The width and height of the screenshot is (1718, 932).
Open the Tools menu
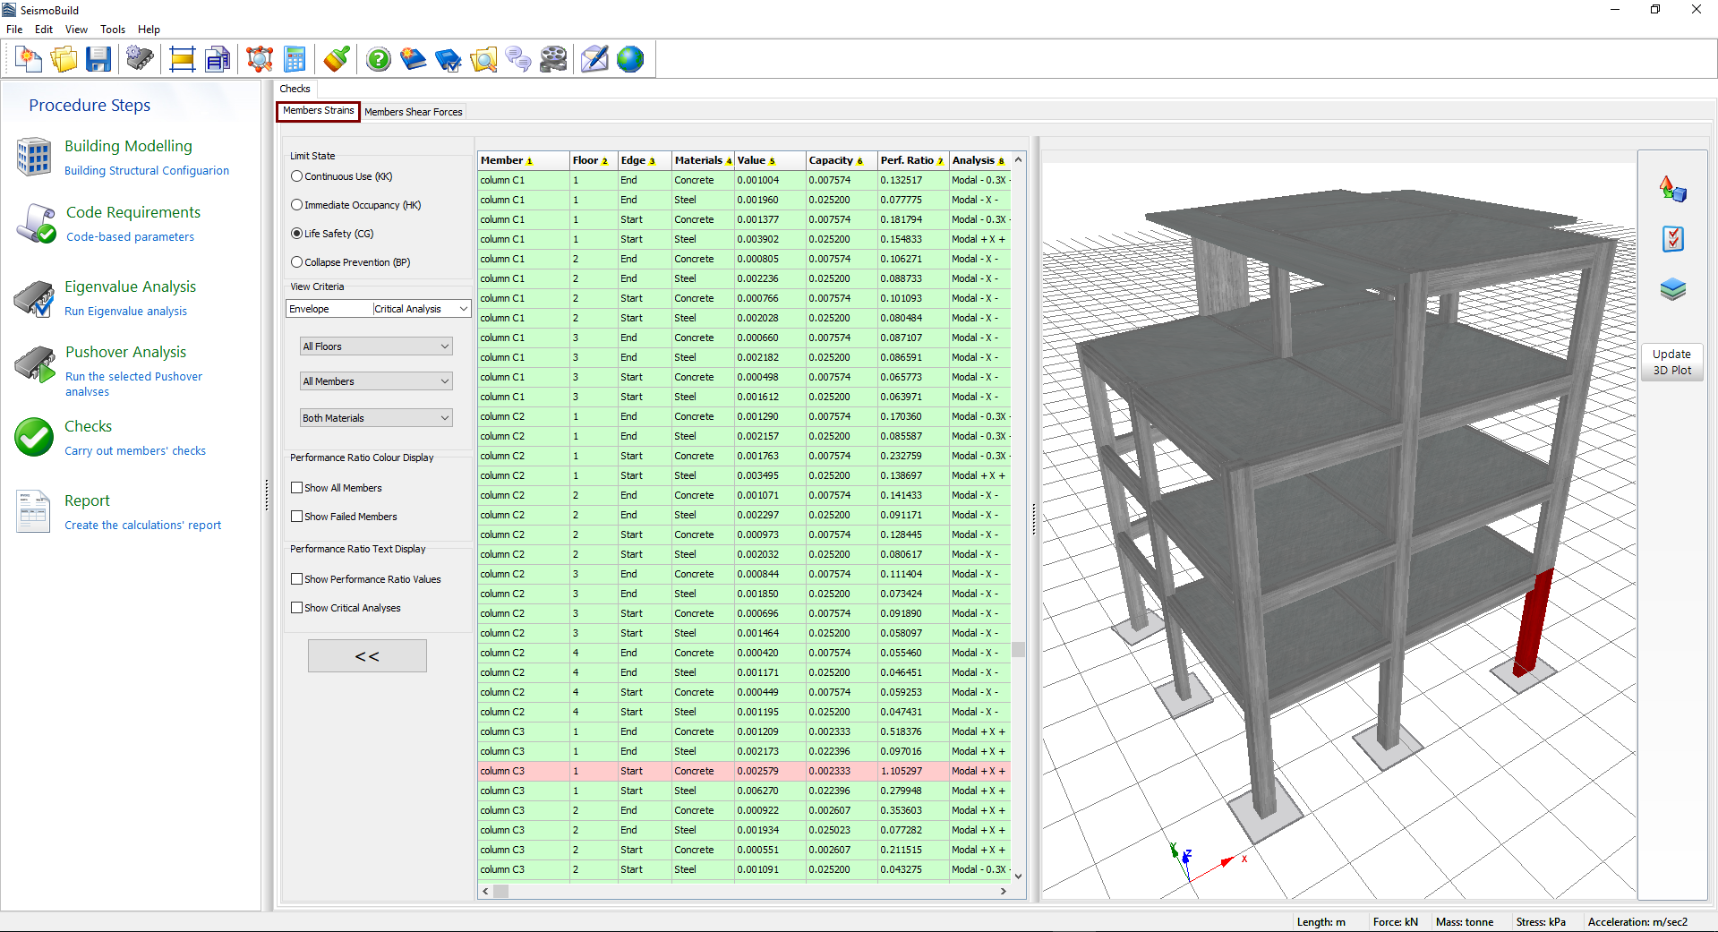[x=113, y=30]
